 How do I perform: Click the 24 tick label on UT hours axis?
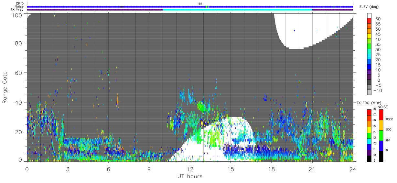353,169
